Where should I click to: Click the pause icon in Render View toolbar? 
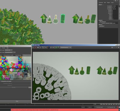click(x=112, y=48)
